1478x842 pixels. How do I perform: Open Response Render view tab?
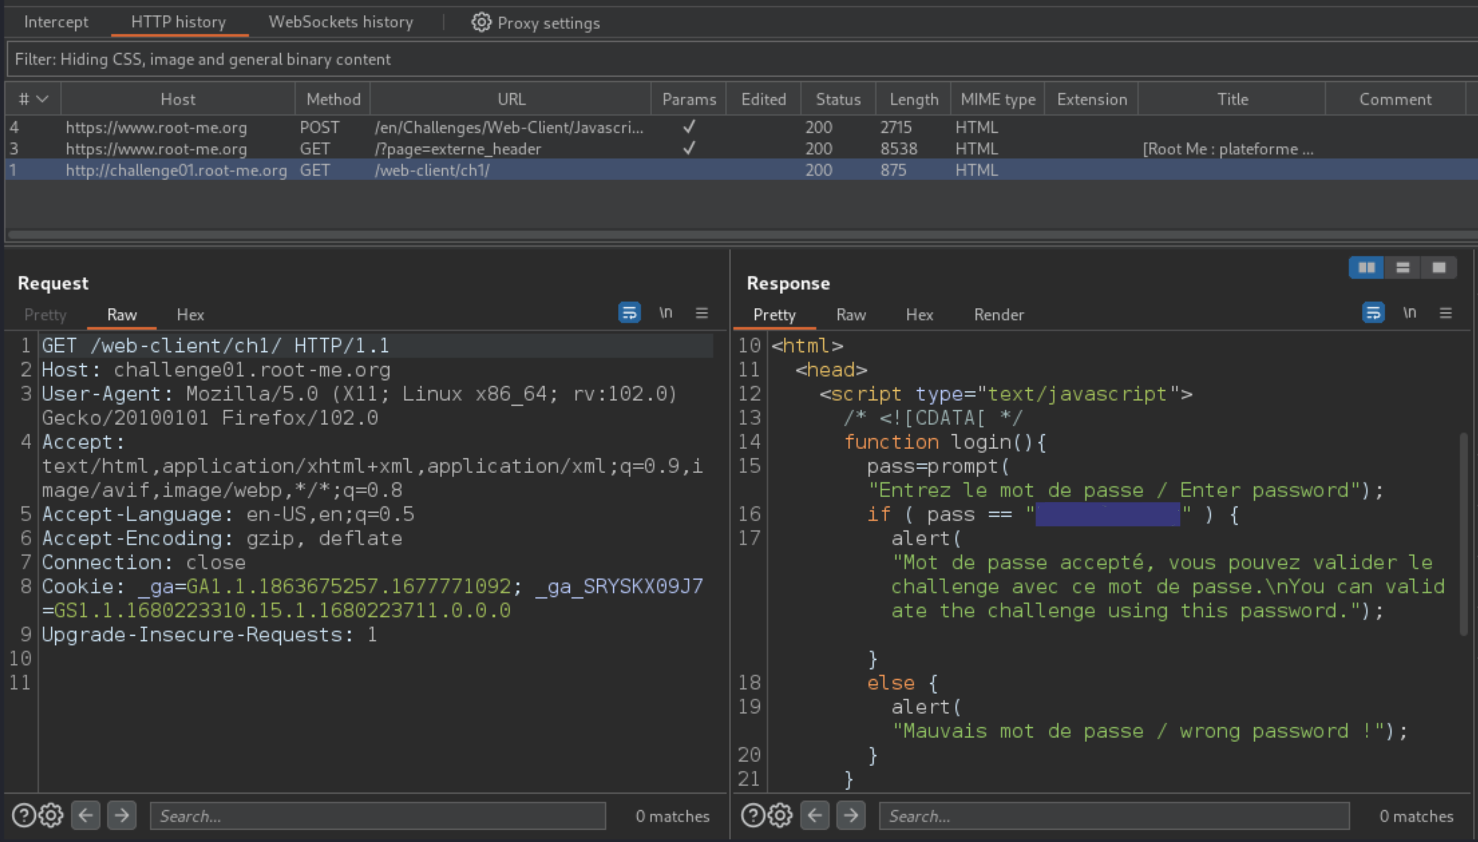click(x=998, y=314)
